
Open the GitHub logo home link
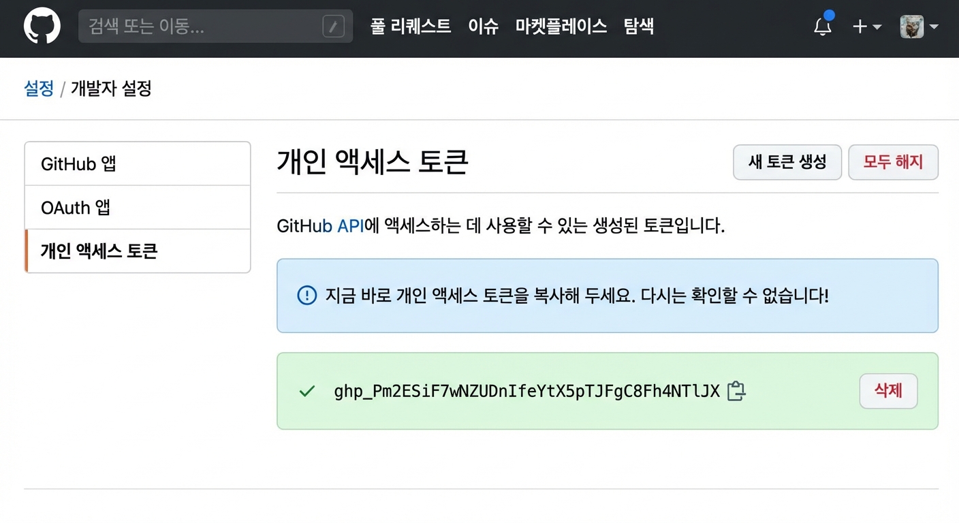[x=42, y=27]
